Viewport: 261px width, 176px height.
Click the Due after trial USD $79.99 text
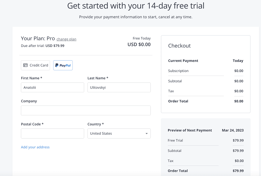coord(43,46)
